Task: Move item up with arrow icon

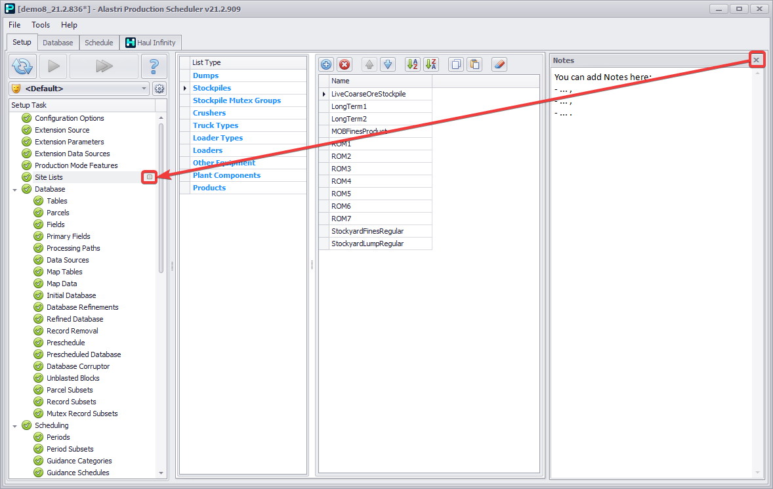Action: point(369,64)
